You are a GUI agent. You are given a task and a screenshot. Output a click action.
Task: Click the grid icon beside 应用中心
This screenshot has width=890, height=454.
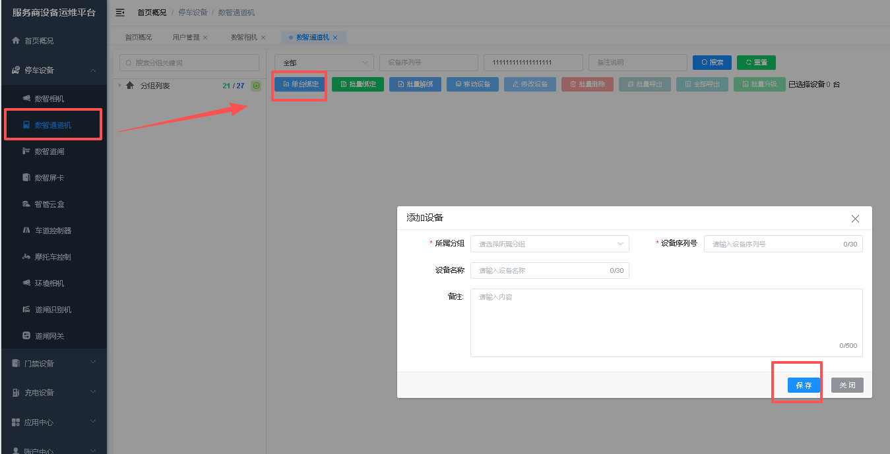point(16,422)
